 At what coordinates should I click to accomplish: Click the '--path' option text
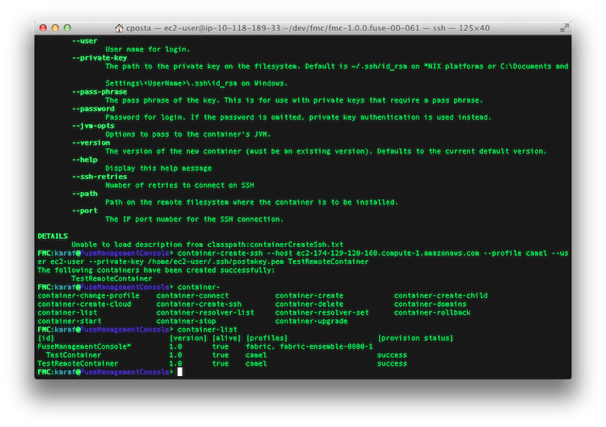(85, 194)
